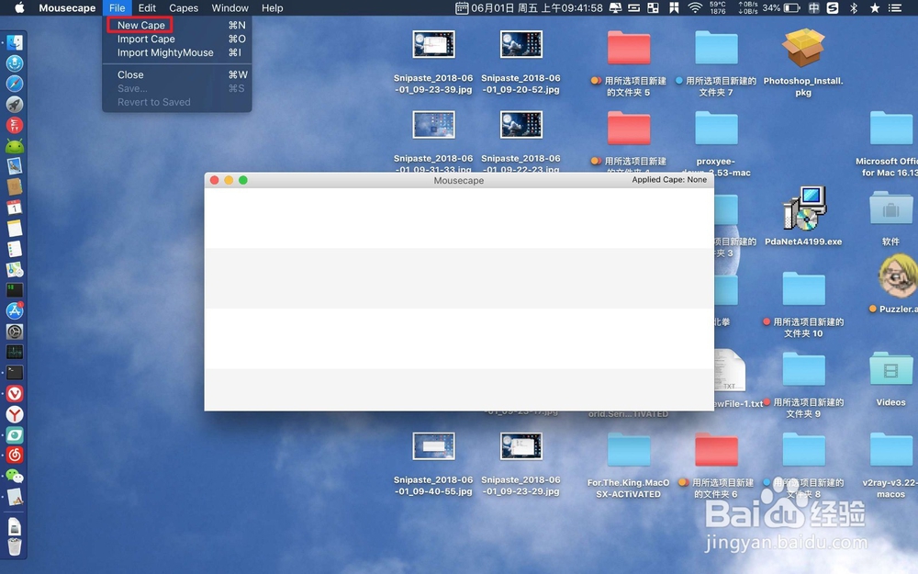This screenshot has height=574, width=918.
Task: Launch Yandex browser from the Dock
Action: pos(15,414)
